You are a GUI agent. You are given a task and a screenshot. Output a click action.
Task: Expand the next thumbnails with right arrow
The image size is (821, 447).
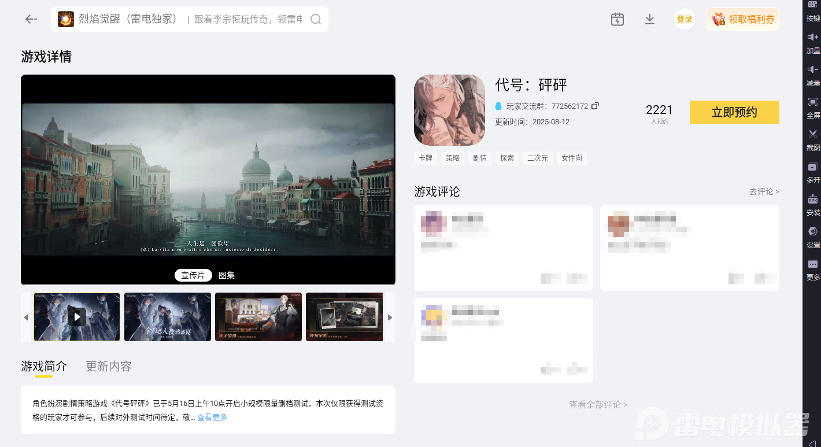[x=390, y=317]
